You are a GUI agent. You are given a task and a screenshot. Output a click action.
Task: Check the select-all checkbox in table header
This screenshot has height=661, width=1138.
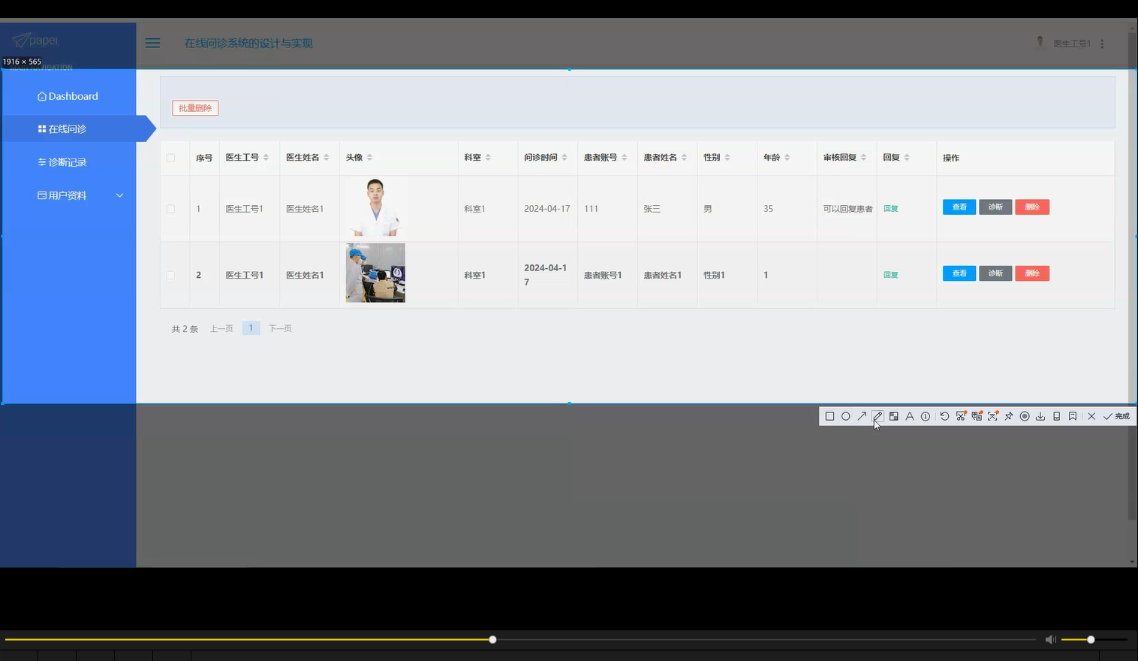170,158
